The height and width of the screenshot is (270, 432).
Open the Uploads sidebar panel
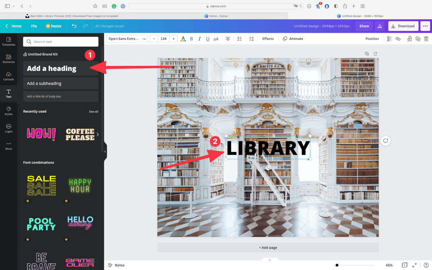click(9, 76)
